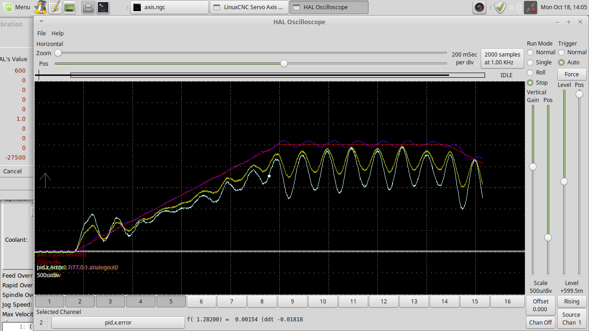Select channel 7 button

click(x=231, y=302)
